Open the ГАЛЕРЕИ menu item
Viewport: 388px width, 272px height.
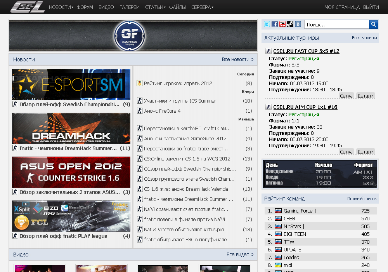tap(130, 7)
